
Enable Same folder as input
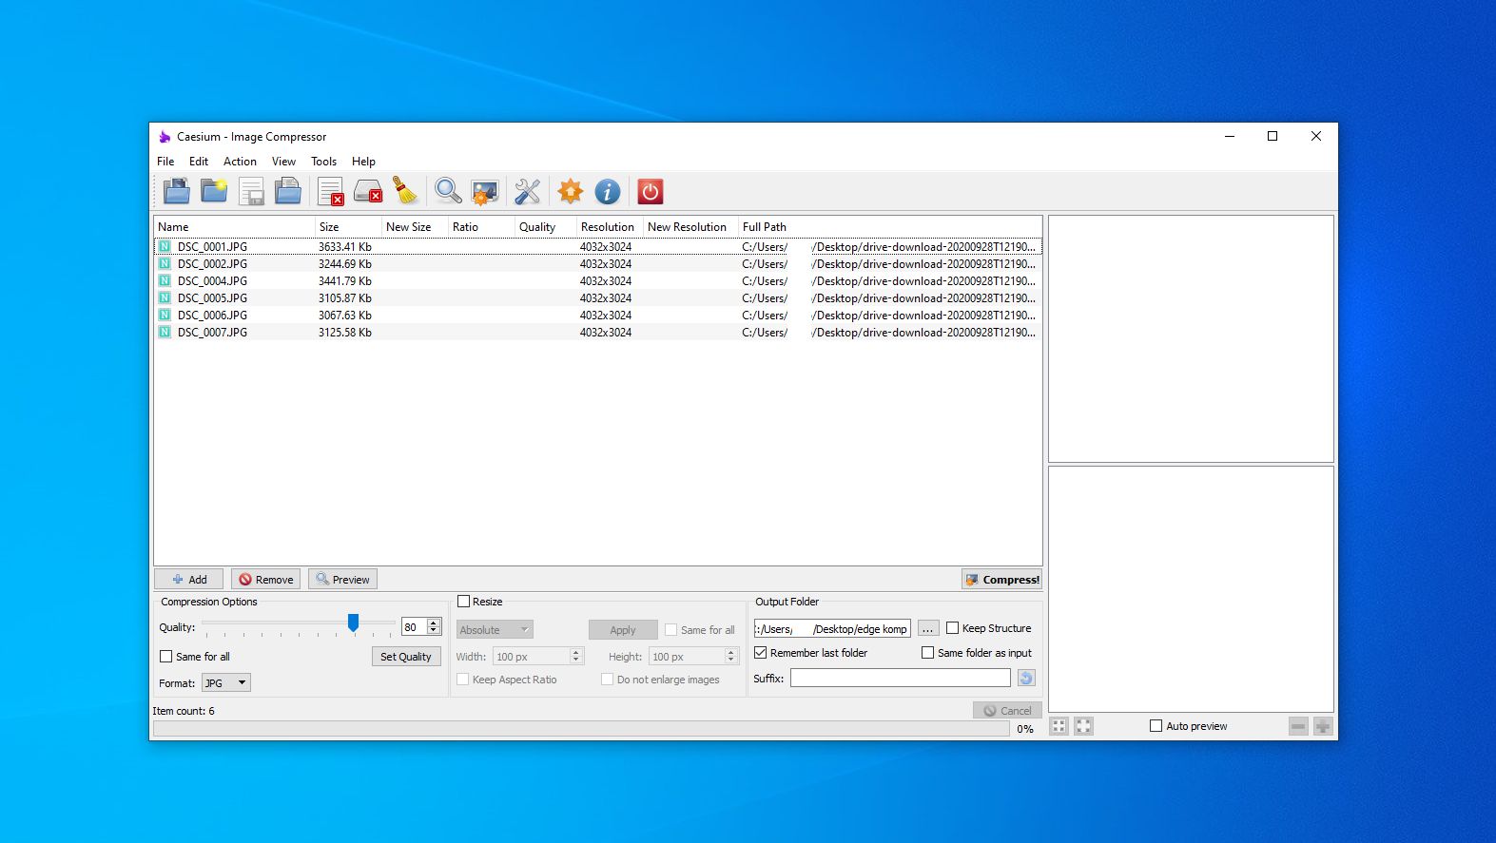pos(928,653)
